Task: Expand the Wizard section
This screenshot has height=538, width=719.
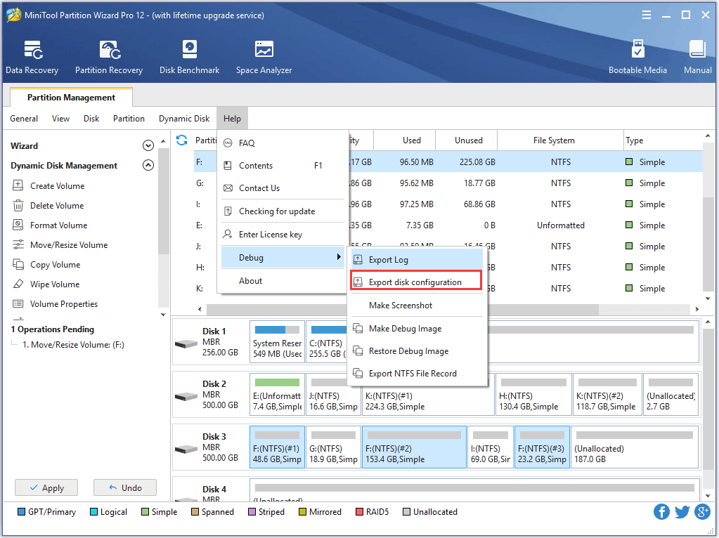Action: pyautogui.click(x=148, y=146)
